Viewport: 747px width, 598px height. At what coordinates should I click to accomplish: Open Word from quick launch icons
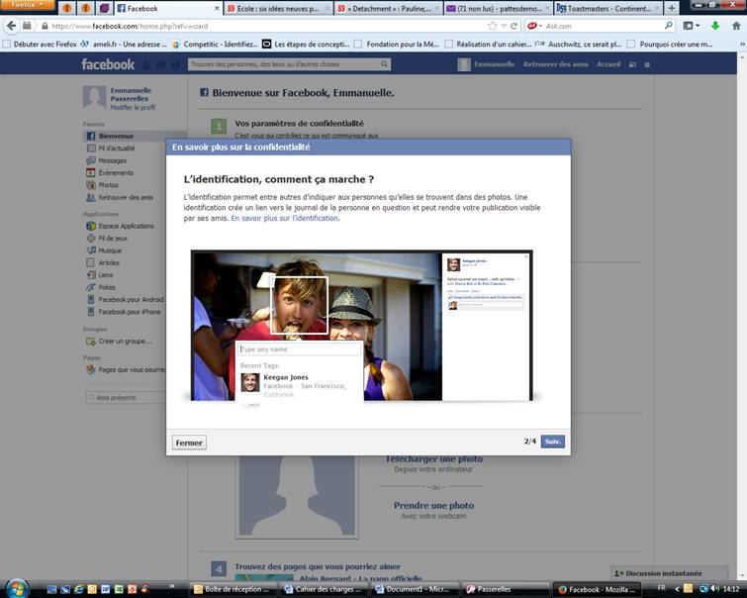coord(105,589)
